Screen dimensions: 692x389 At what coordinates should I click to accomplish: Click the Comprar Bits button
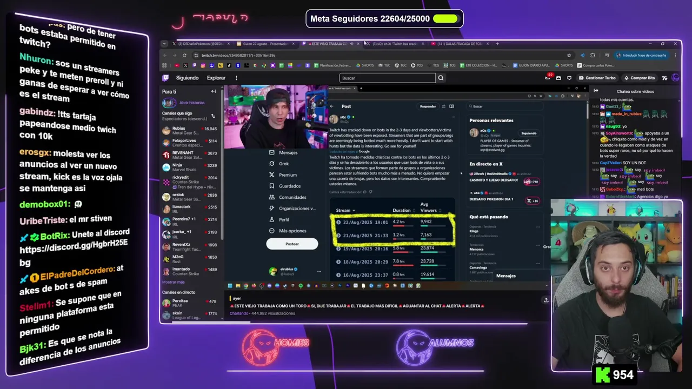639,78
